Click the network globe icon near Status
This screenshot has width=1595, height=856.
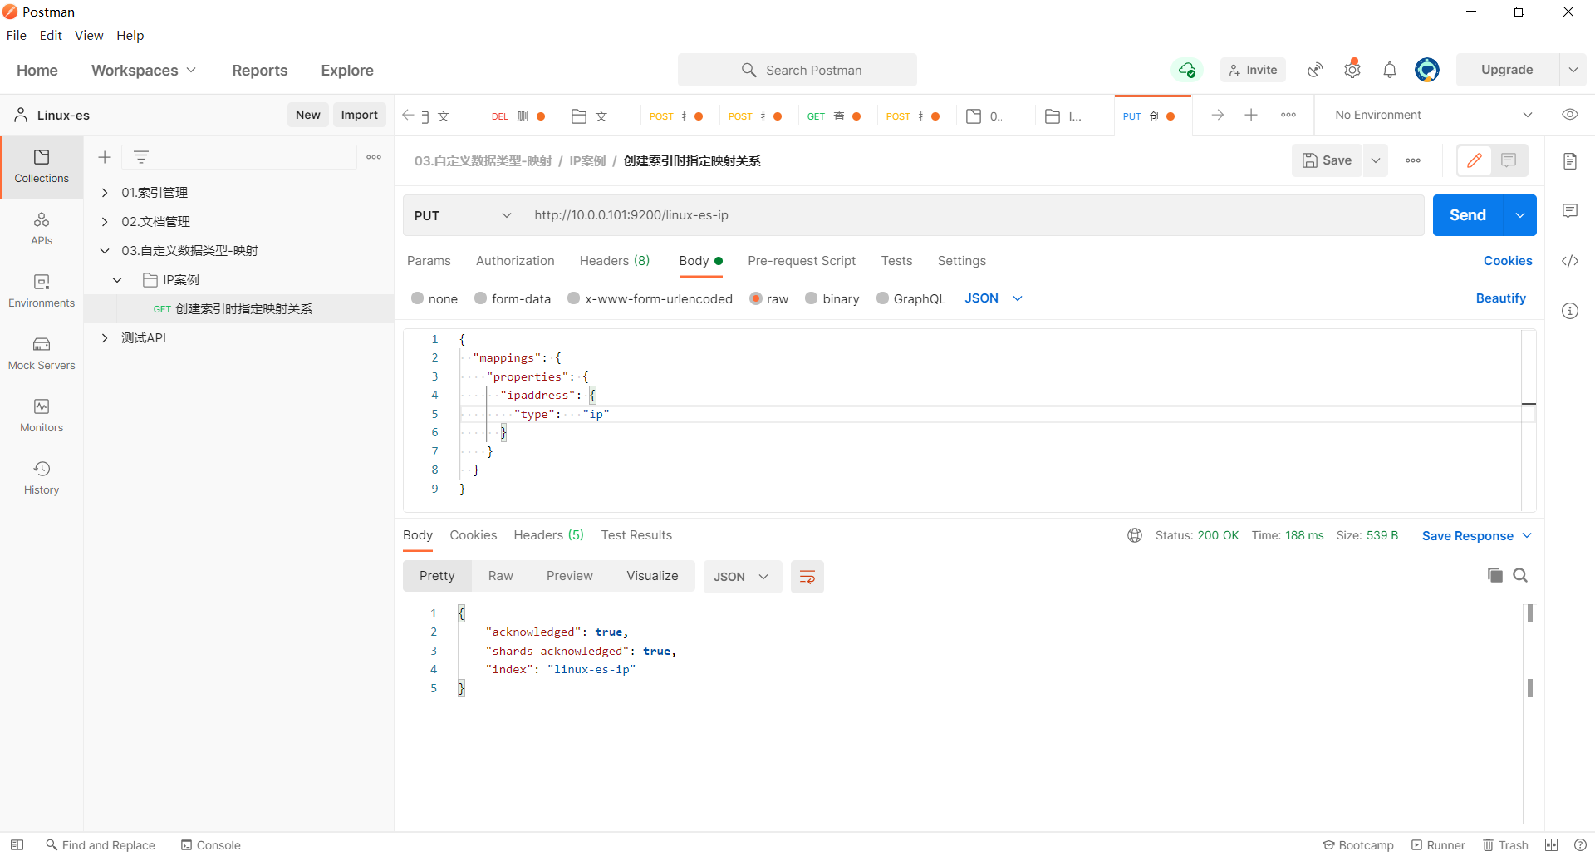[1135, 535]
